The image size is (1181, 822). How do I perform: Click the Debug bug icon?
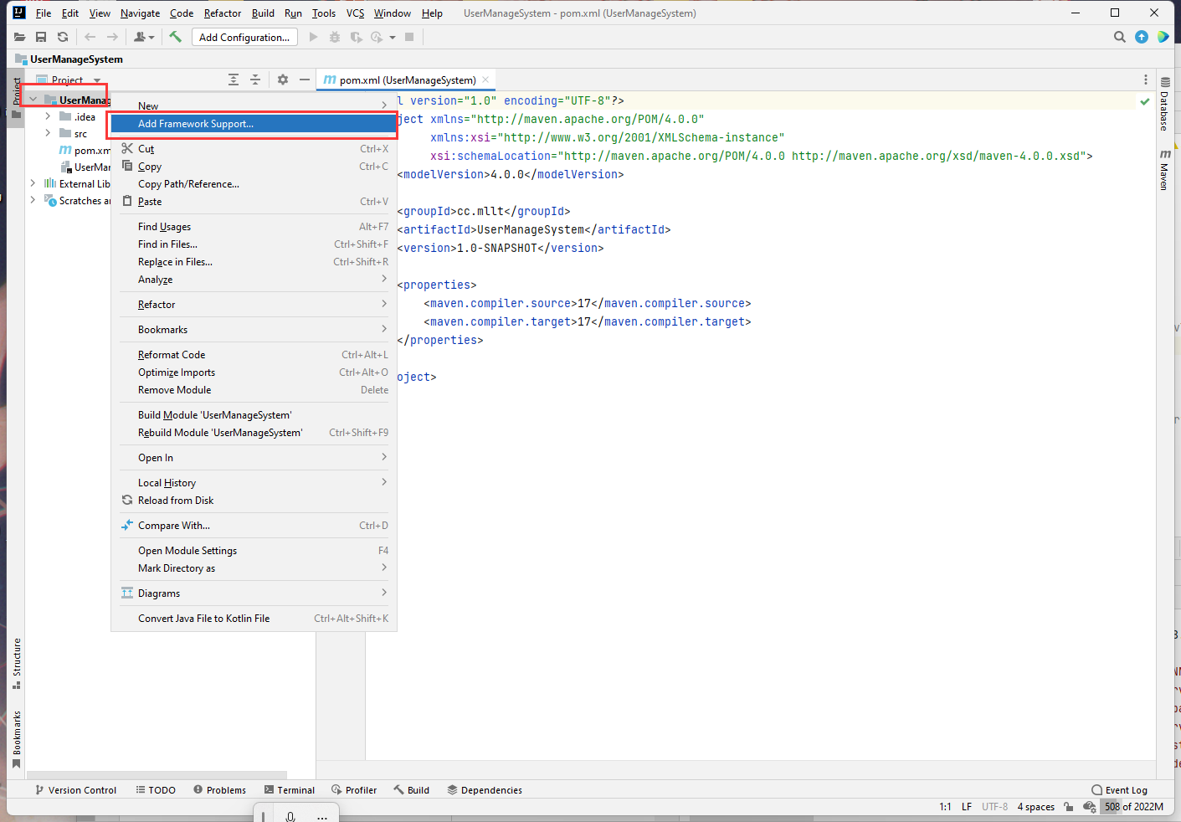(x=335, y=37)
